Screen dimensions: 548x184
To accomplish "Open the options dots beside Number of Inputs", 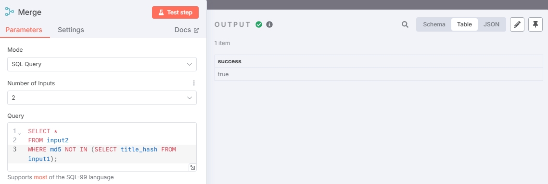I will [193, 83].
